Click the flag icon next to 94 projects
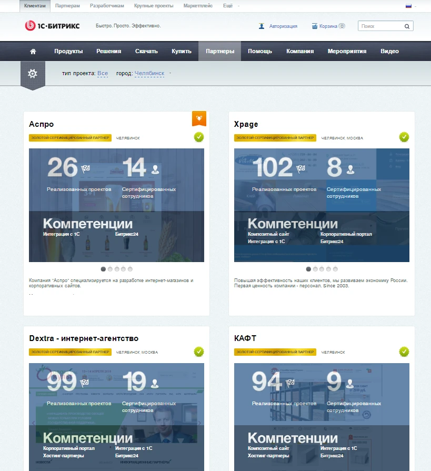Screen dimensions: 431x471 (x=290, y=383)
